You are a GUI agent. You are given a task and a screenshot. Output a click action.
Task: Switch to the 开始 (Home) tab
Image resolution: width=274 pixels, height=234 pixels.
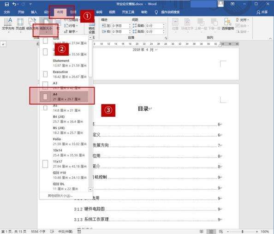click(21, 12)
